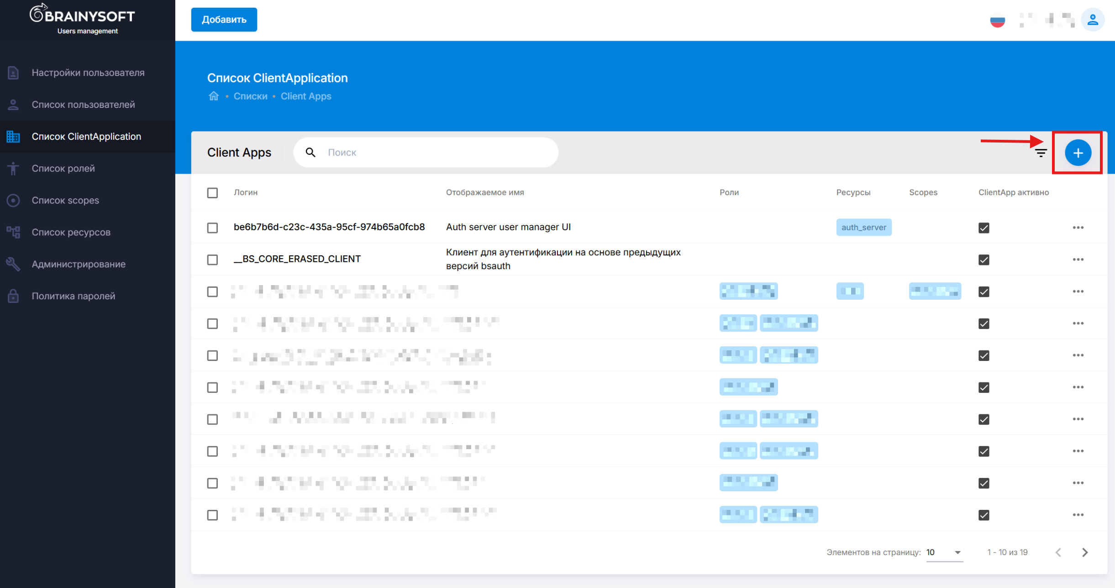Screen dimensions: 1115x588
Task: Expand the items-per-page dropdown
Action: pyautogui.click(x=944, y=552)
